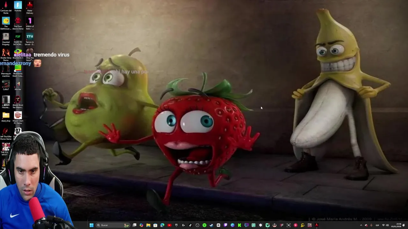Open the Fears to Fathom shortcut

point(18,39)
